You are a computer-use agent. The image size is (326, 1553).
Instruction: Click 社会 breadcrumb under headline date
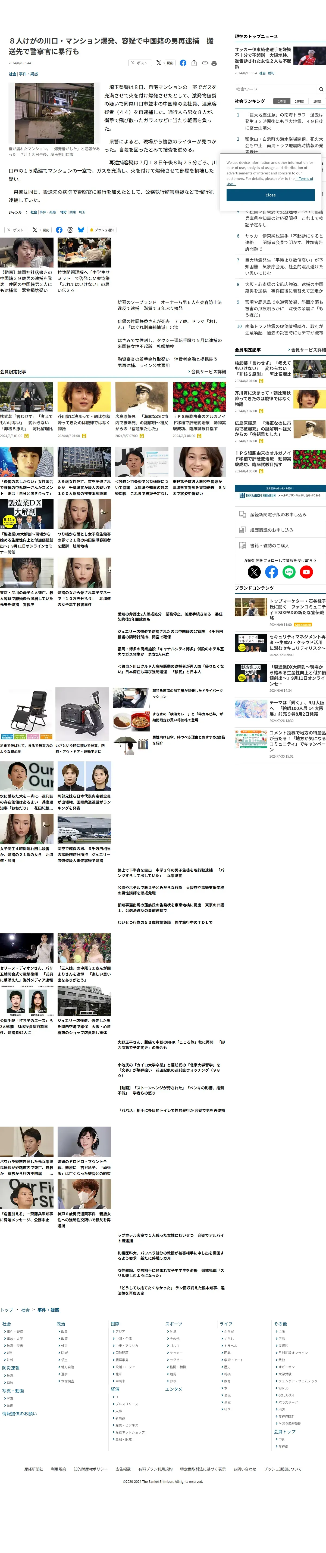(12, 74)
